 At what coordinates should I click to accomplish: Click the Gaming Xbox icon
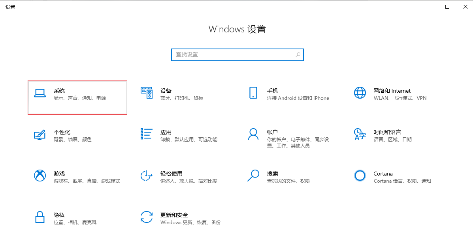click(40, 176)
